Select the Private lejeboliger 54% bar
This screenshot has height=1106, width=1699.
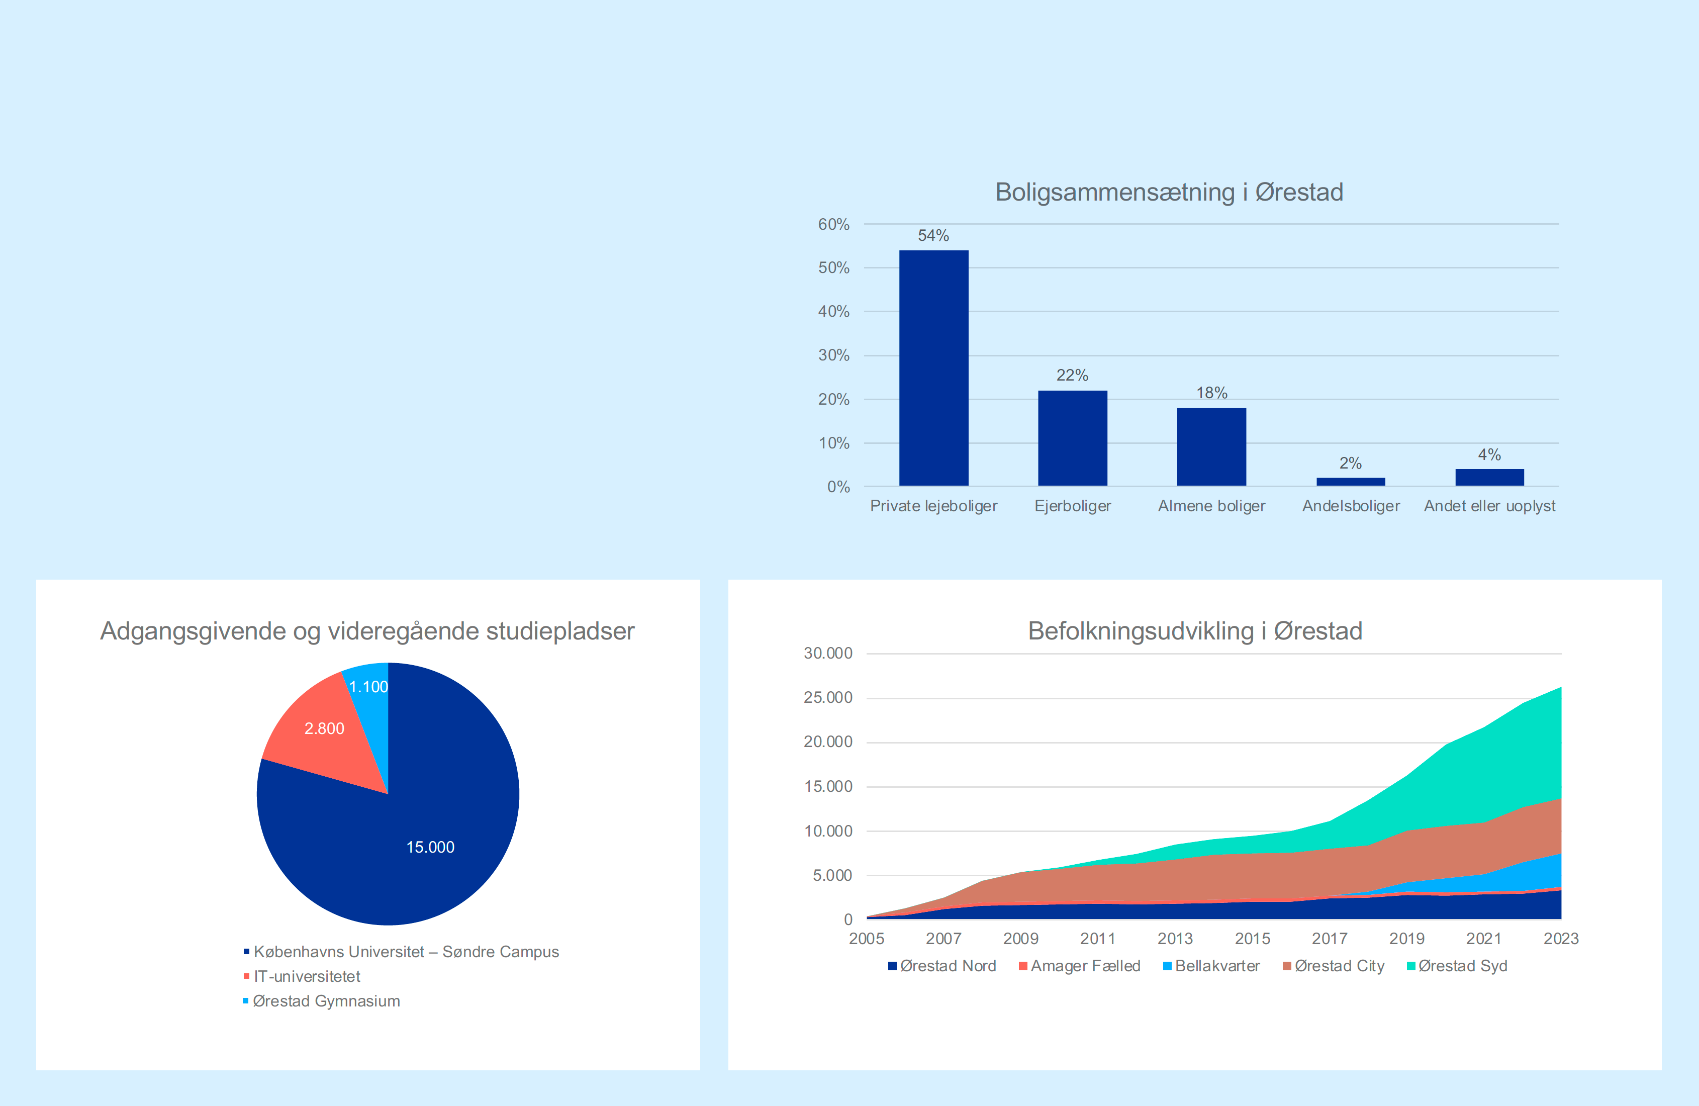pyautogui.click(x=933, y=367)
